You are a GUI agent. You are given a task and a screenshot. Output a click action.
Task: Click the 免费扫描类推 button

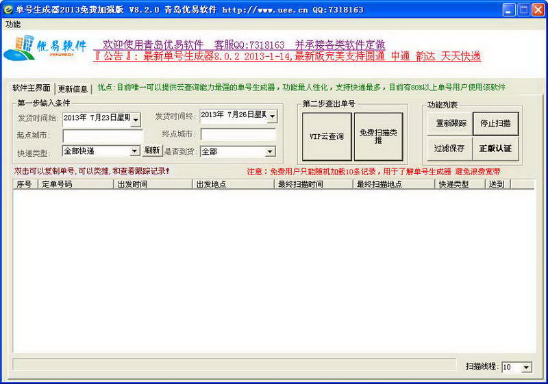(x=379, y=137)
